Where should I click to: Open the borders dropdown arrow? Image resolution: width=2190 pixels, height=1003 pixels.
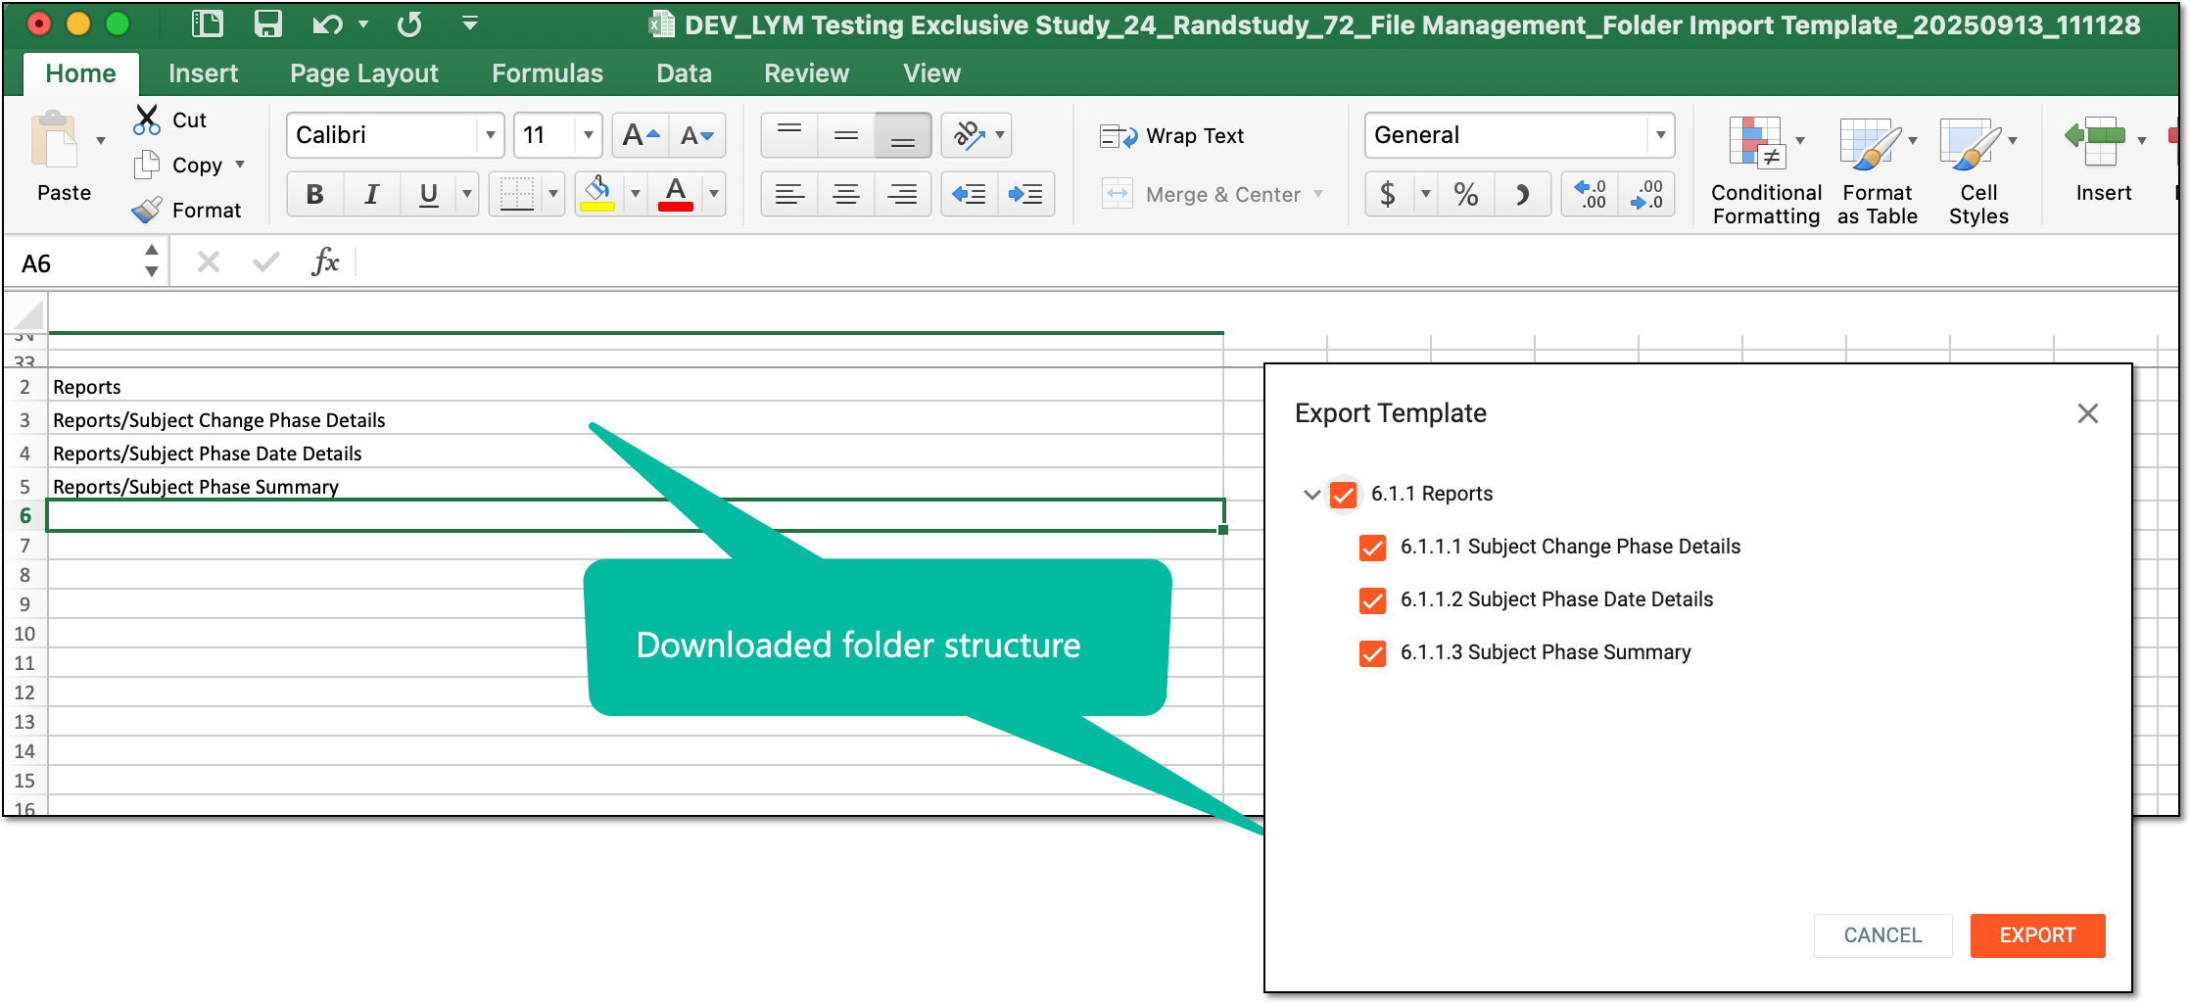pyautogui.click(x=553, y=194)
